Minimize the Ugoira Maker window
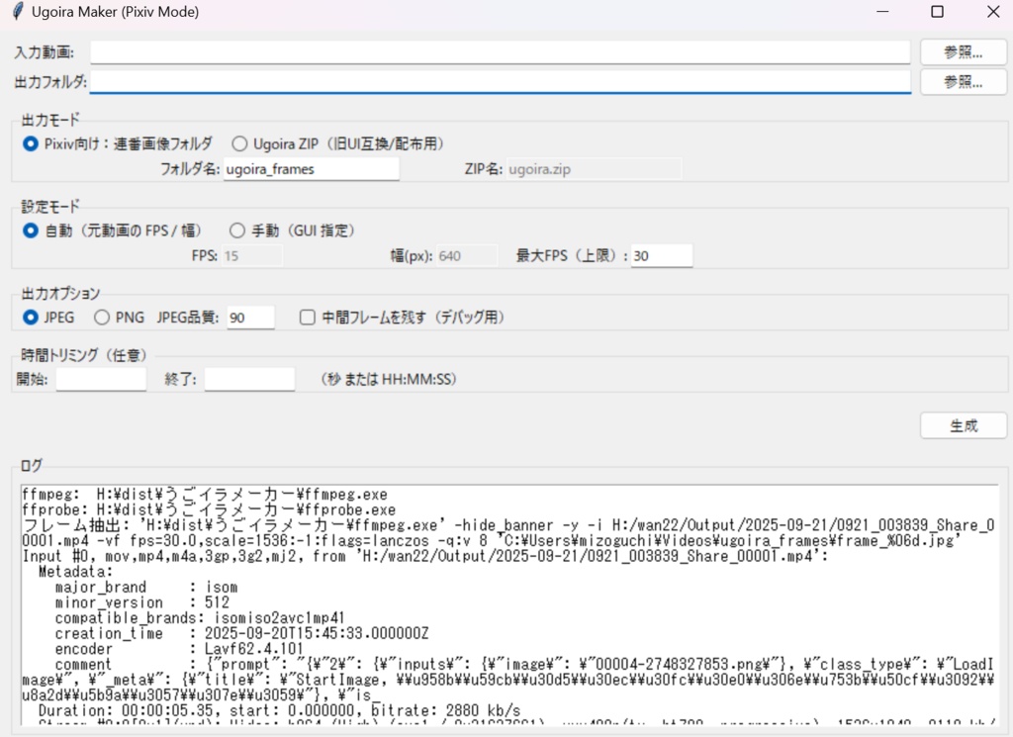This screenshot has height=737, width=1013. point(882,12)
